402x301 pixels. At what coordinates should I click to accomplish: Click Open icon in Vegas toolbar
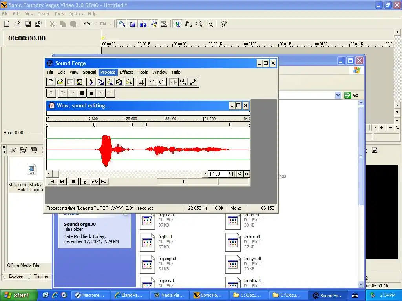point(17,24)
